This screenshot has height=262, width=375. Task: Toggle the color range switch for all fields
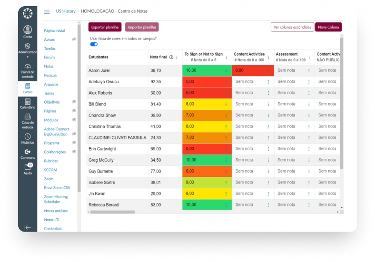pos(94,44)
